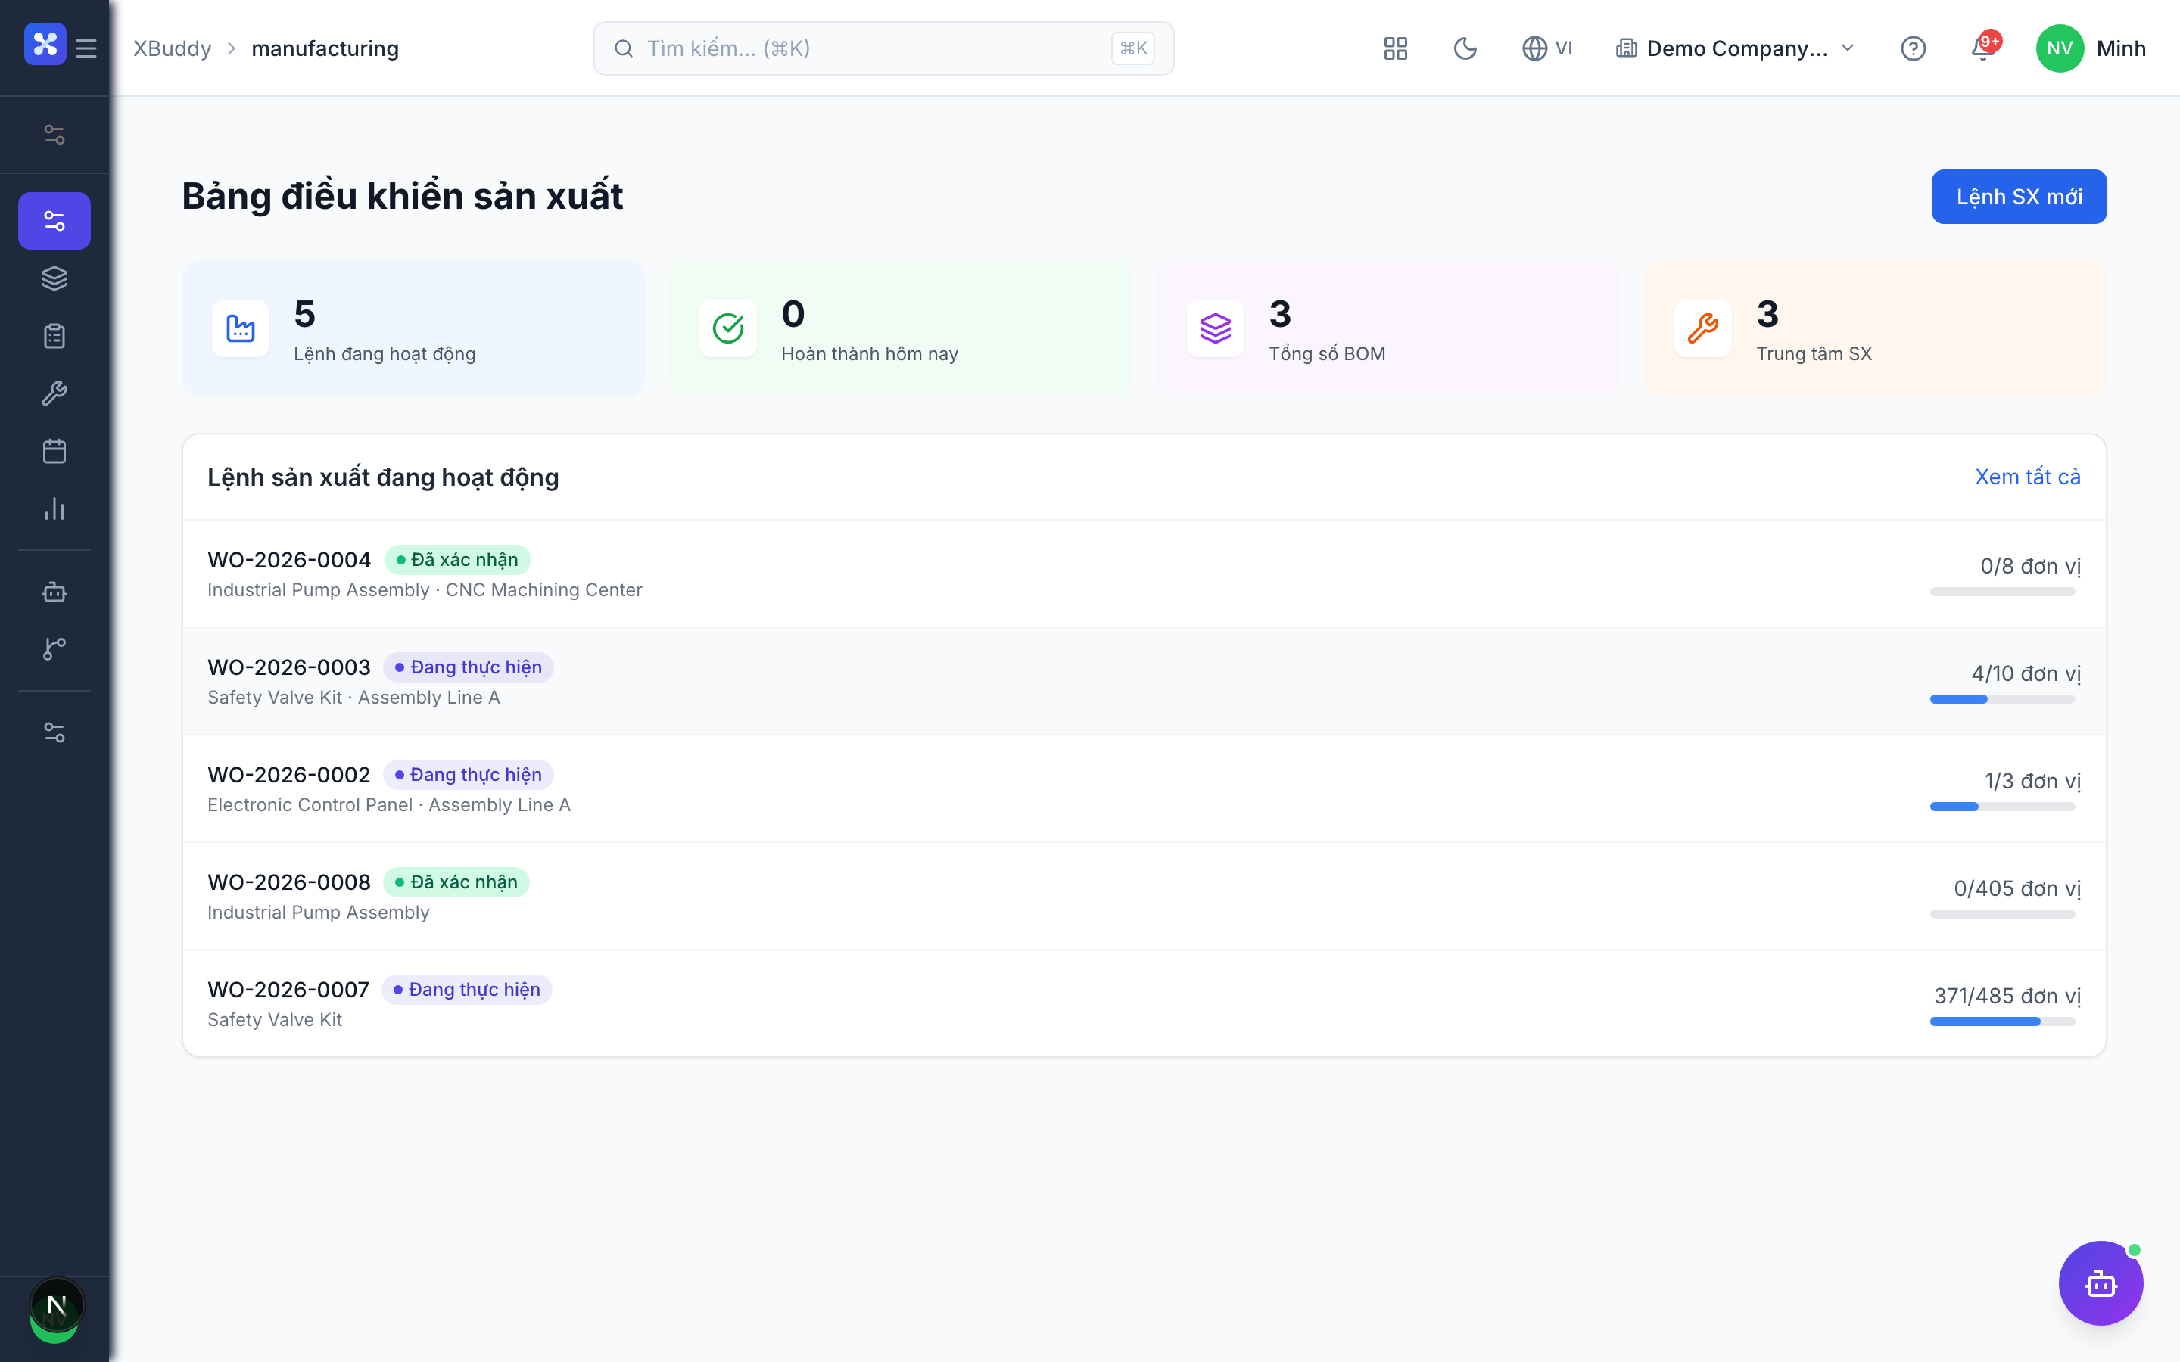Open the clipboard work orders sidebar icon
2180x1362 pixels.
click(x=54, y=336)
